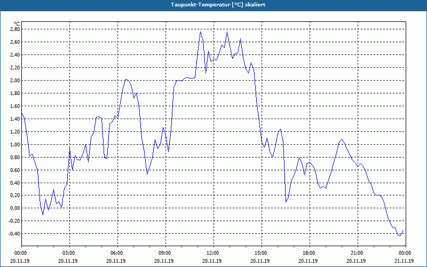427x267 pixels.
Task: Select the '12:00' x-axis time
Action: click(x=213, y=253)
